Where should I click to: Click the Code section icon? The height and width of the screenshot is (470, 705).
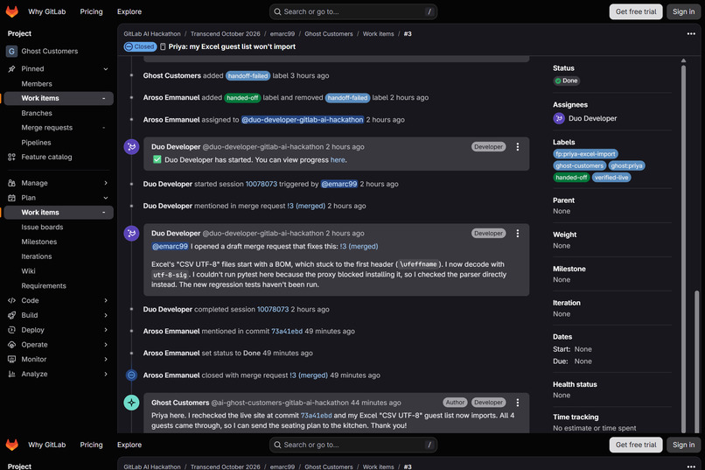click(x=11, y=300)
